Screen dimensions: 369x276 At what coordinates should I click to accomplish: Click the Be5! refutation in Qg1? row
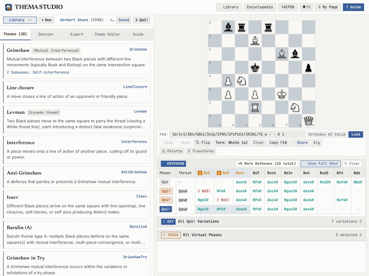pyautogui.click(x=204, y=191)
